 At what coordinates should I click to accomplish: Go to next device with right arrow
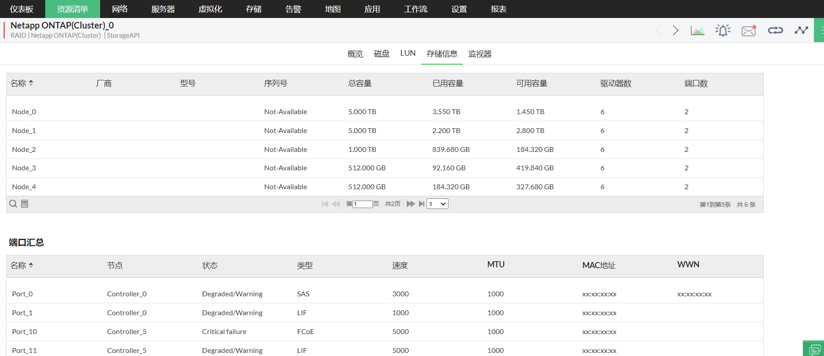676,30
